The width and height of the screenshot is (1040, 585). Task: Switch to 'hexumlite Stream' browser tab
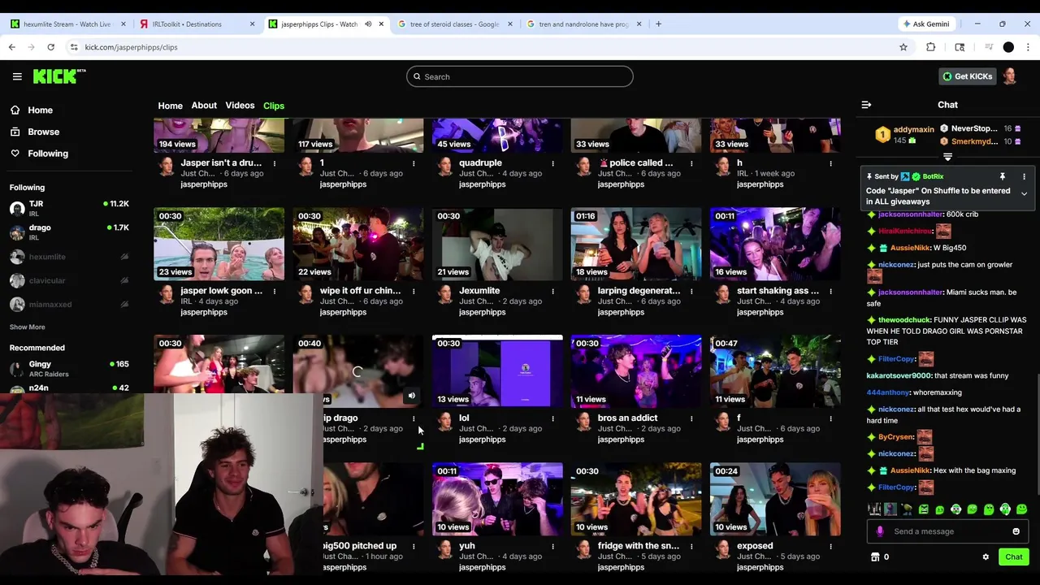(x=67, y=24)
